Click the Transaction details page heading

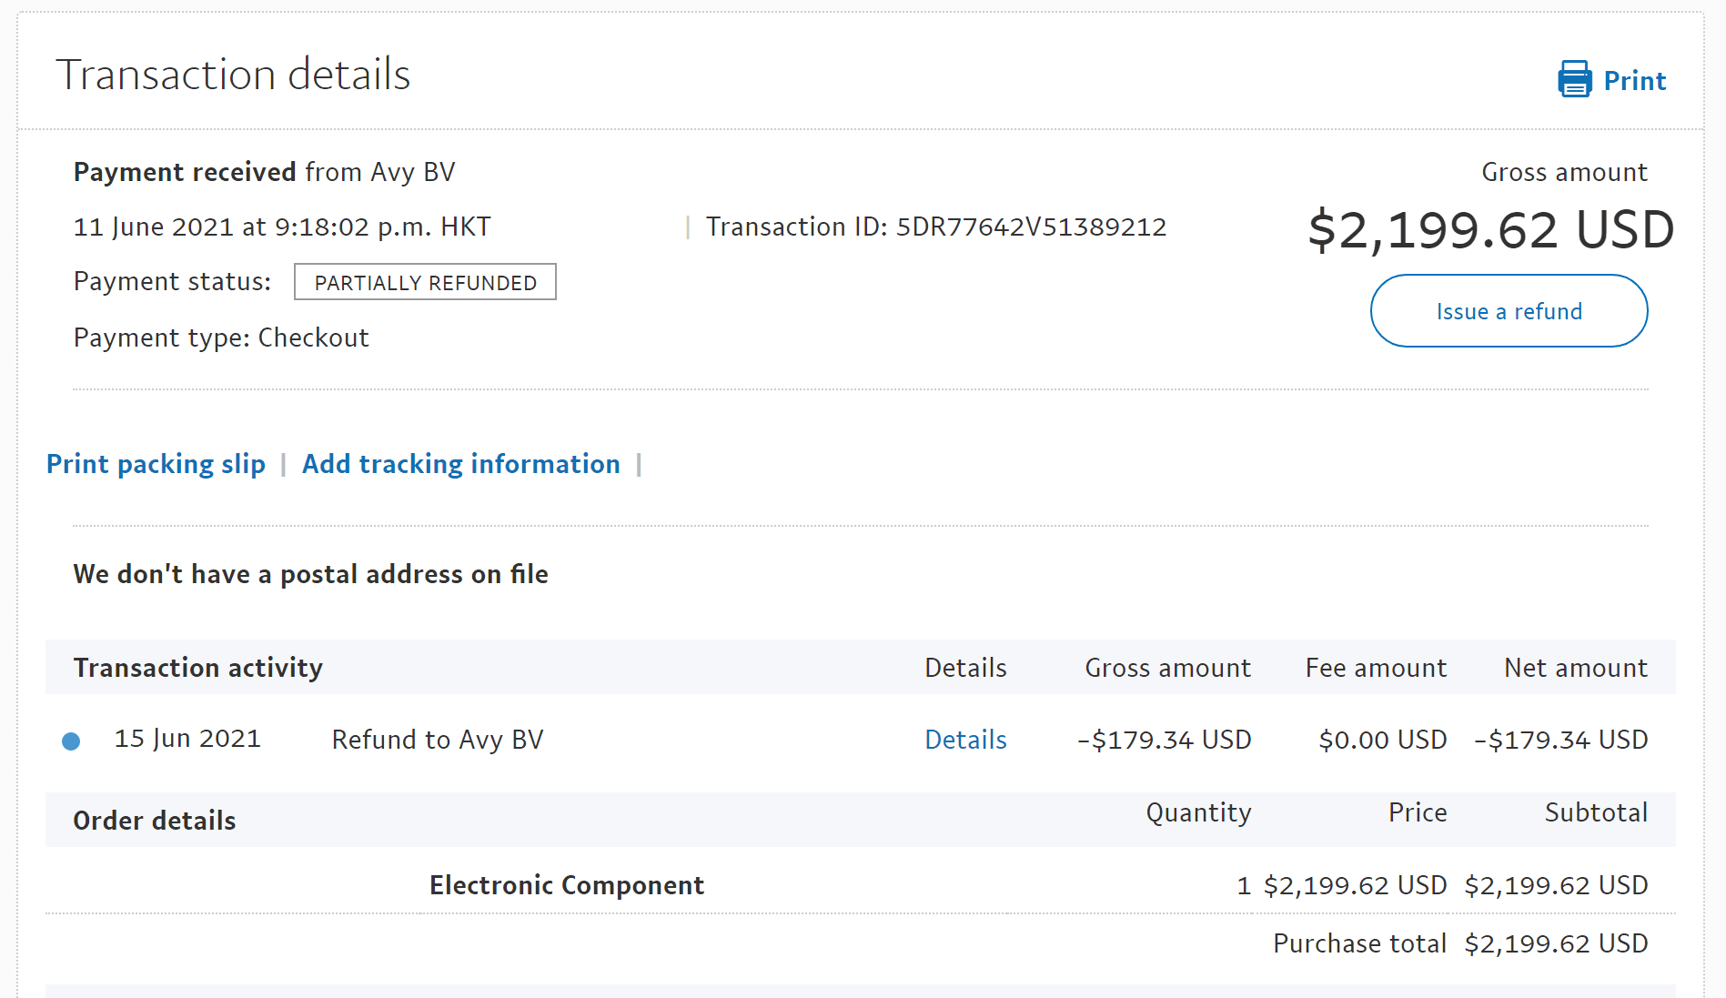233,75
